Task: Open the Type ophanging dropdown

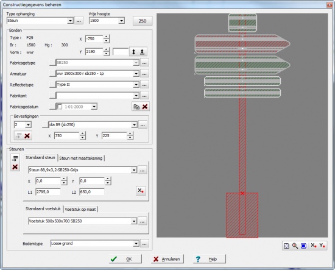Action: tap(70, 21)
